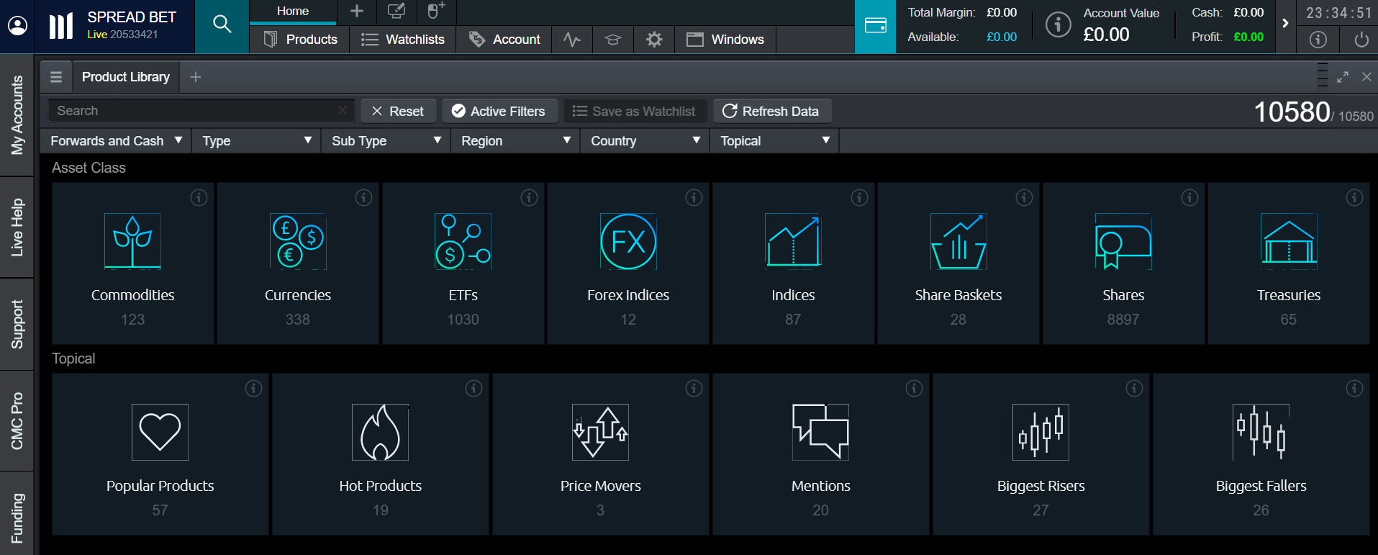
Task: Expand the account summary chevron arrow
Action: pyautogui.click(x=1285, y=24)
